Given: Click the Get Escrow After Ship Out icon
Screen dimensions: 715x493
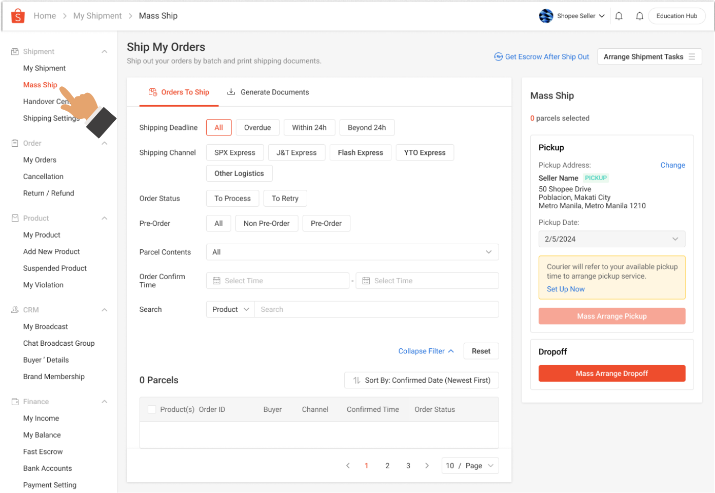Looking at the screenshot, I should click(x=498, y=57).
